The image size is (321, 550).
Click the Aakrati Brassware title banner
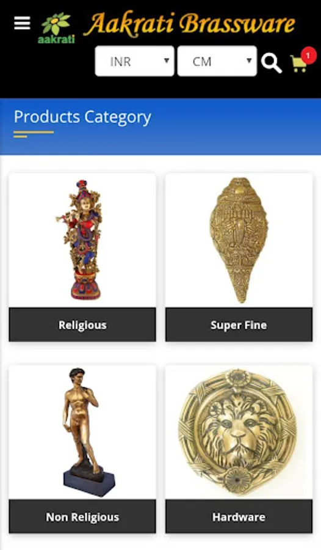pyautogui.click(x=190, y=24)
